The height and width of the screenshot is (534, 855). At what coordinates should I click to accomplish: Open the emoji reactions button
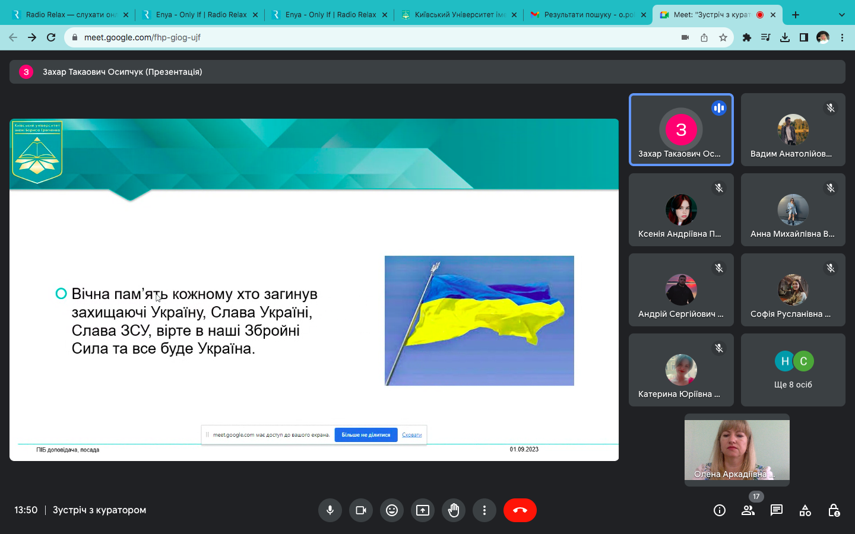pos(392,510)
